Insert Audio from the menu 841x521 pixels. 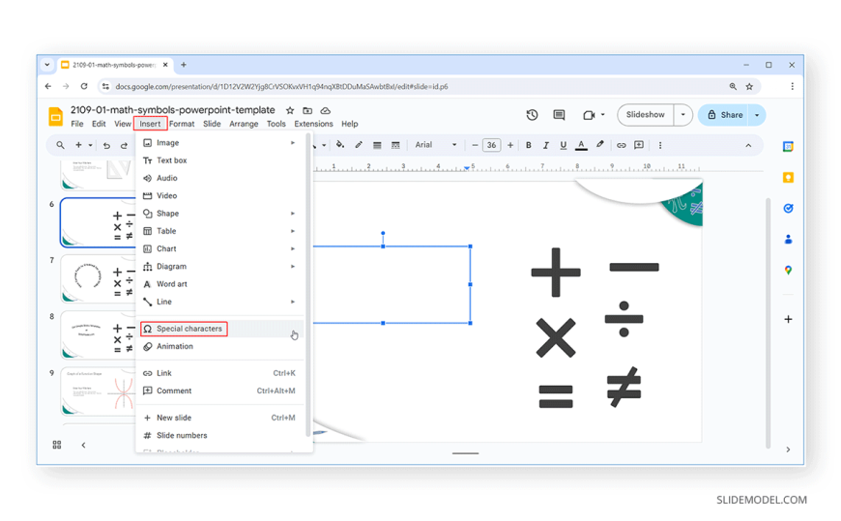tap(219, 178)
